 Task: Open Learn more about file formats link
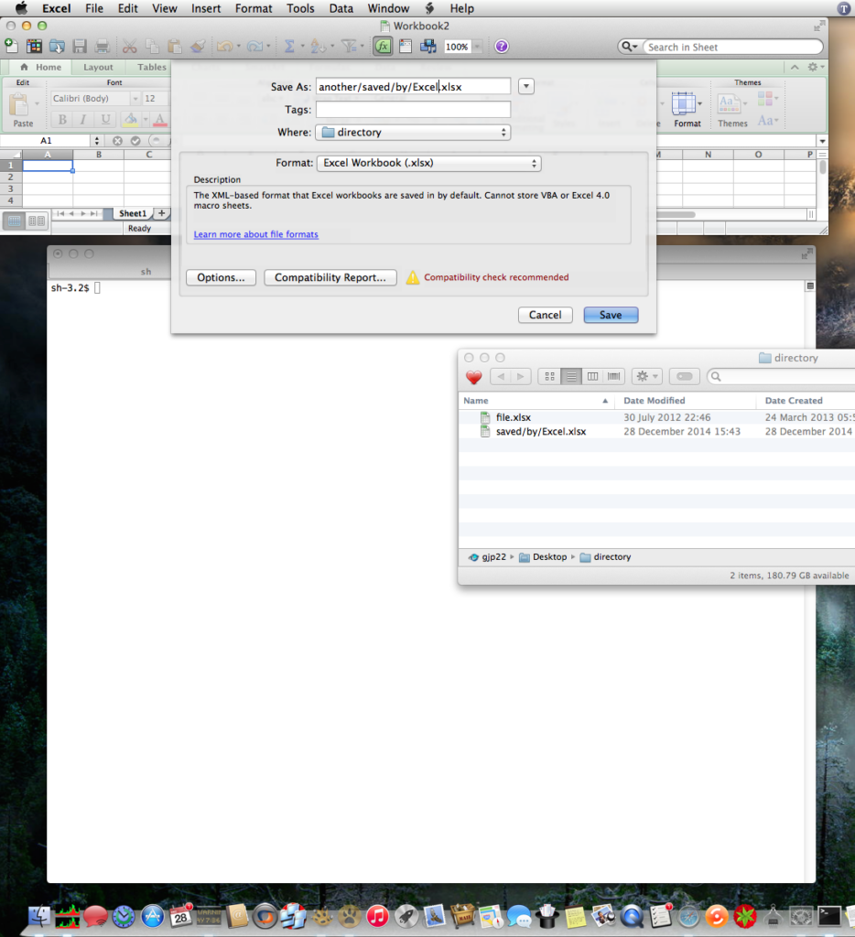[x=256, y=234]
